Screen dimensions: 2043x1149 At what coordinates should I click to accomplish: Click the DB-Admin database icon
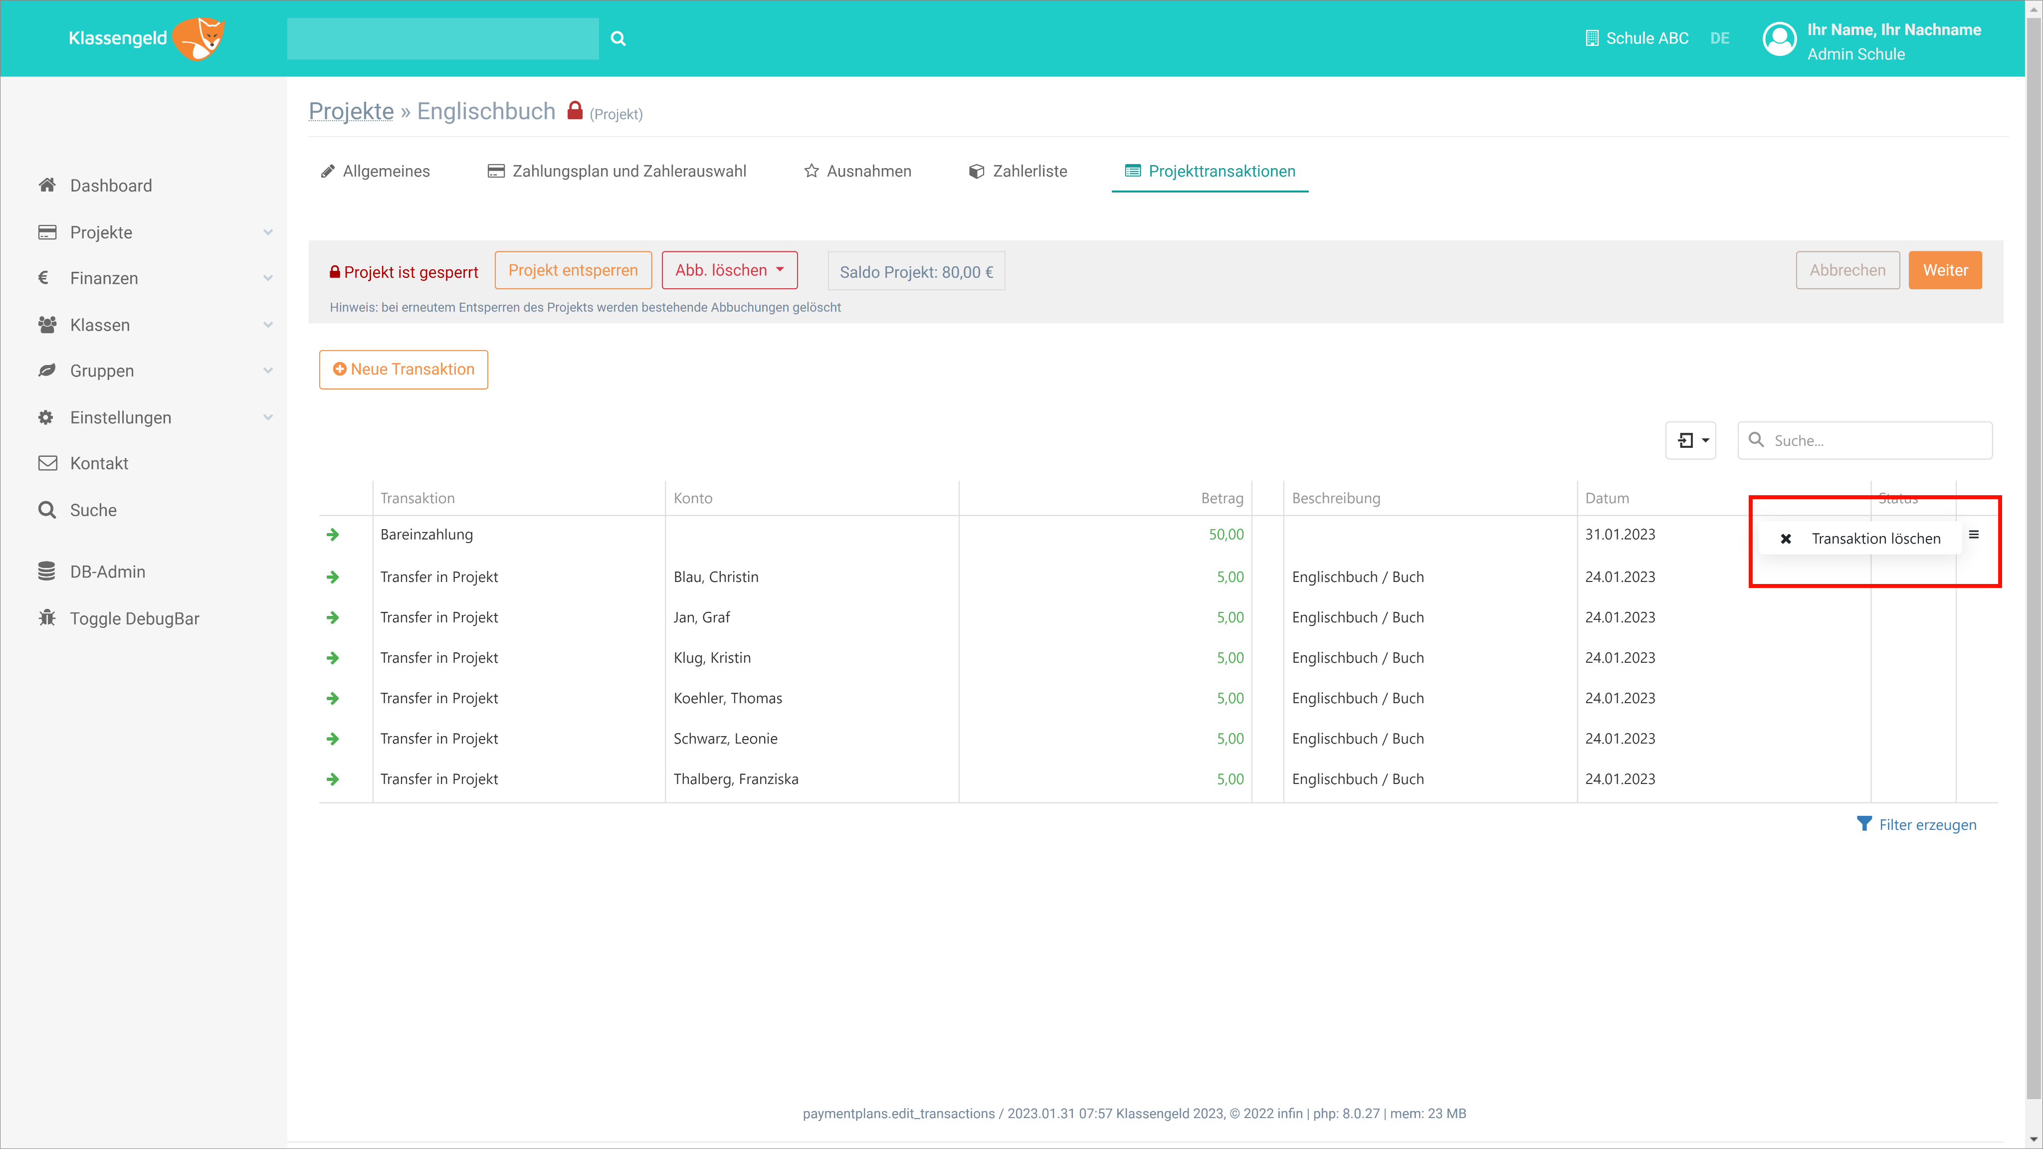(46, 571)
